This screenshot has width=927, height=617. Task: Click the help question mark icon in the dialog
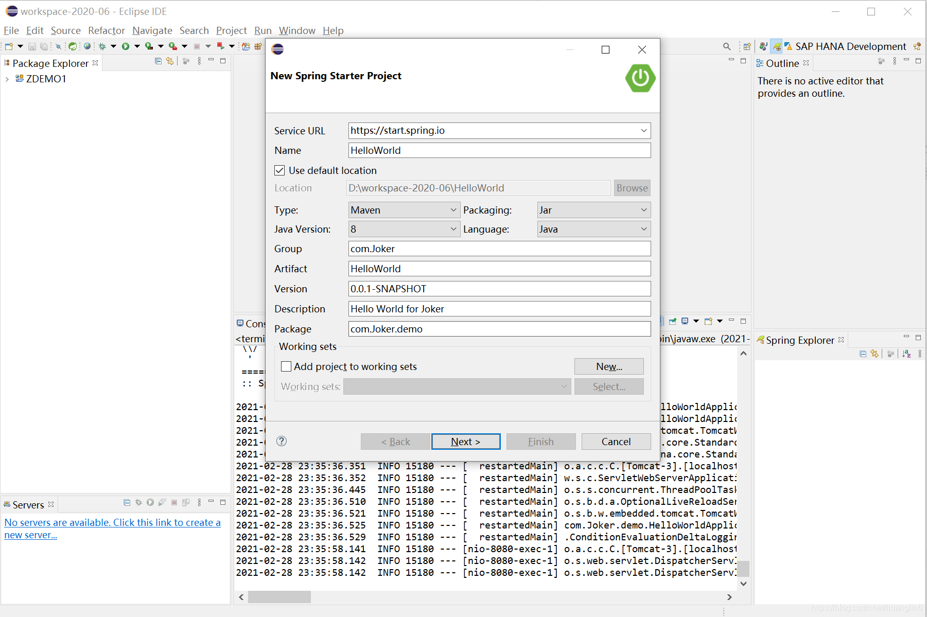(x=281, y=441)
